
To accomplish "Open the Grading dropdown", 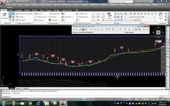I will click(x=40, y=20).
